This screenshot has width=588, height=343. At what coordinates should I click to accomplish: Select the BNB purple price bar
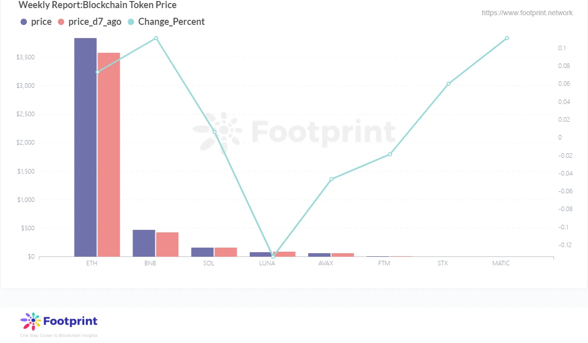click(144, 243)
